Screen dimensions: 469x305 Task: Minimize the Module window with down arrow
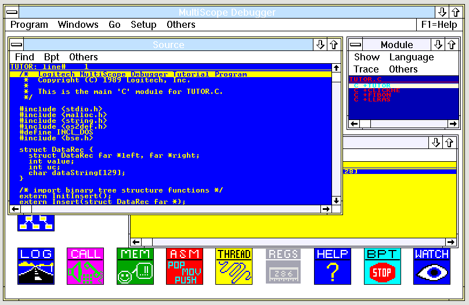click(438, 45)
